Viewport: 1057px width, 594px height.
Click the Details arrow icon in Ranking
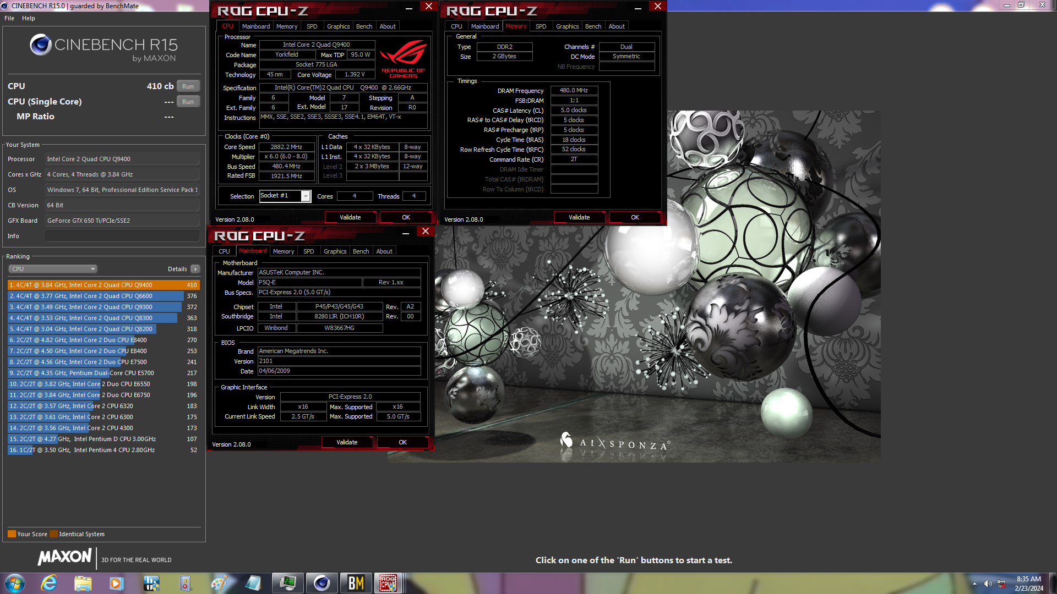pos(195,269)
